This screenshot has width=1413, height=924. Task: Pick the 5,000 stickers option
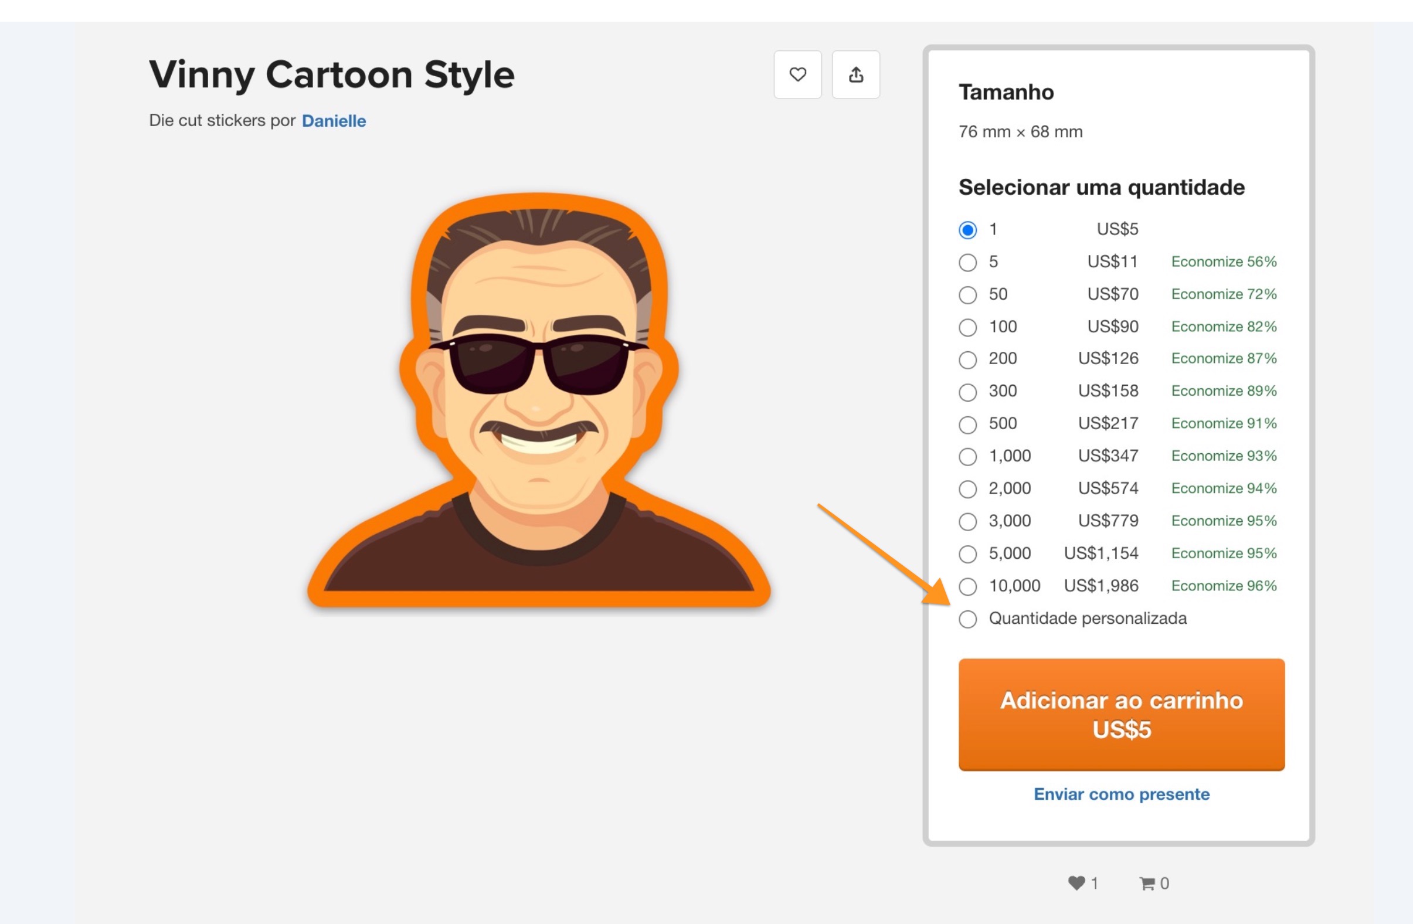tap(968, 554)
